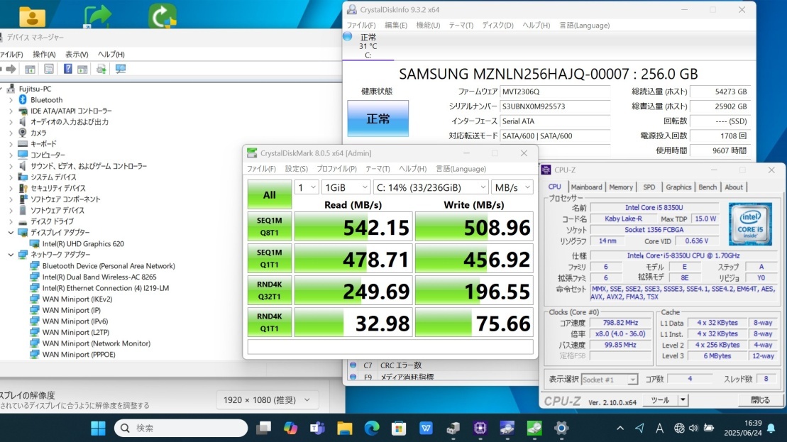Expand the Bluetooth node in Device Manager
The width and height of the screenshot is (787, 442).
coord(11,100)
